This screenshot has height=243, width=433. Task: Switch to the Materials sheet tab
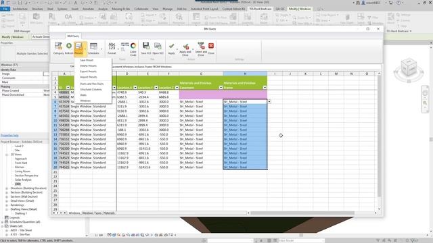[x=109, y=213]
